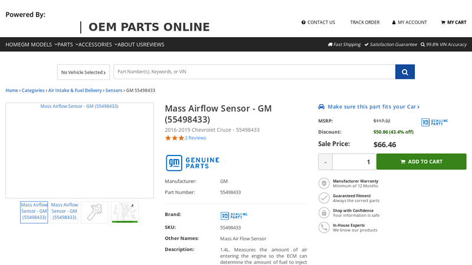Click the Contact Us link text

click(321, 22)
